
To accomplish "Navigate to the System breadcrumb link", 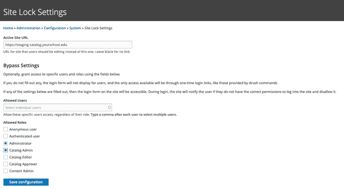I will pos(75,28).
